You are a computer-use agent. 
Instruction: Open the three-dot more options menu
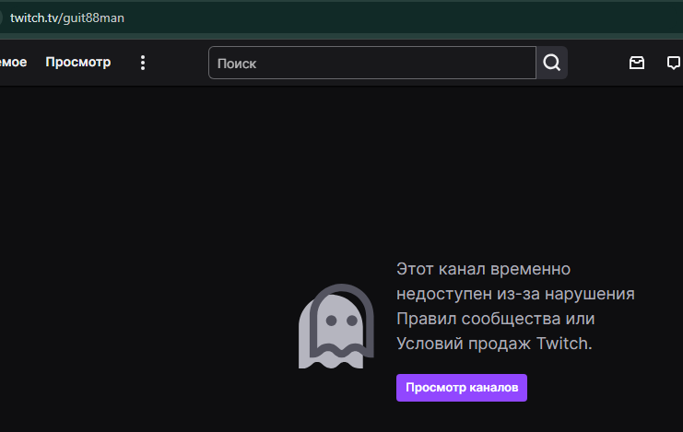143,63
